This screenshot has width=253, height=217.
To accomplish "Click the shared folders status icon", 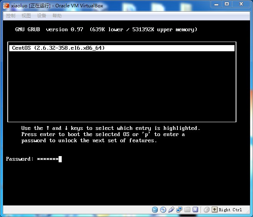I will click(x=187, y=210).
